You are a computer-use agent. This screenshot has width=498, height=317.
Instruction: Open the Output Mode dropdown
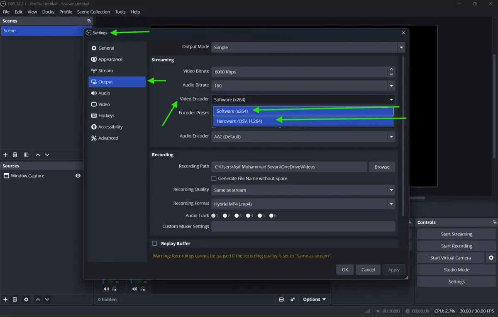coord(308,47)
